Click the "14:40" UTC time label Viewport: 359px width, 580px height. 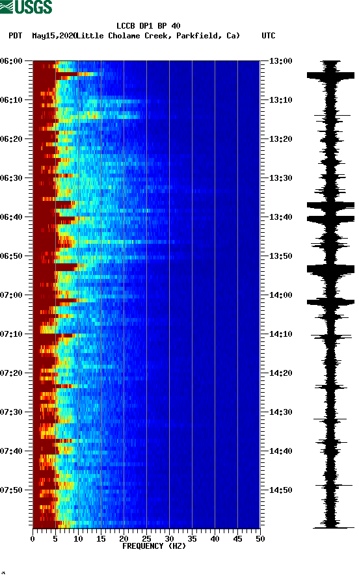280,451
